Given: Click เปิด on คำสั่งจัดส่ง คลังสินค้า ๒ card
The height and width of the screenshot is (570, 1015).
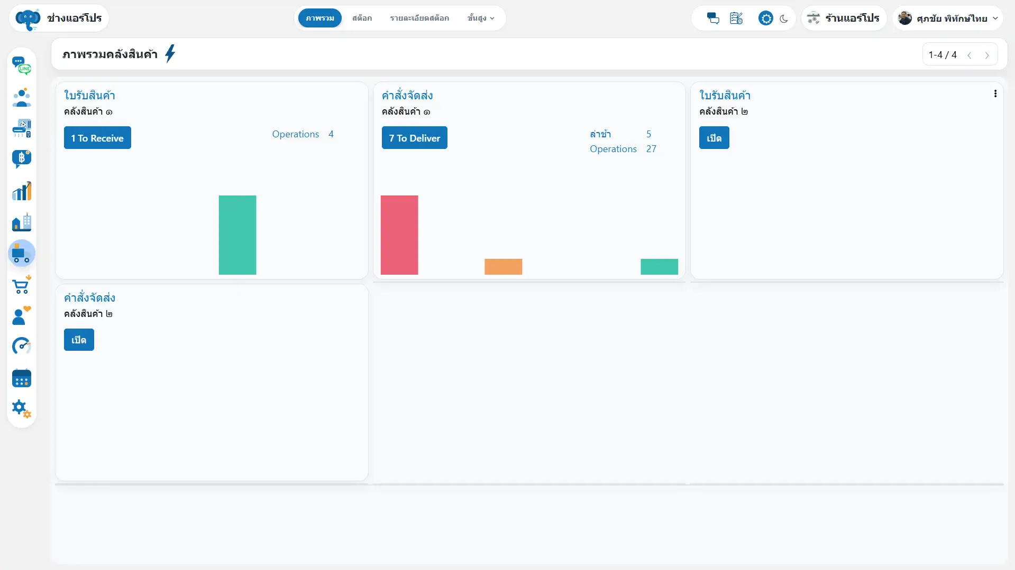Looking at the screenshot, I should (x=79, y=340).
